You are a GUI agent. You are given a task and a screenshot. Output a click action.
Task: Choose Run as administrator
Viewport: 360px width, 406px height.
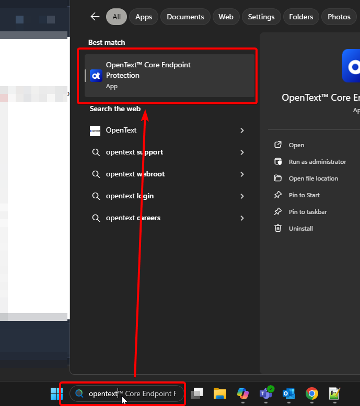[318, 162]
